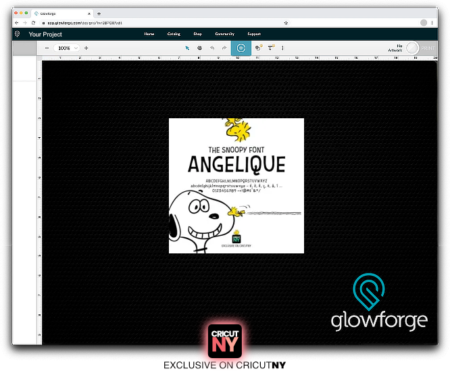Click the gray panel left of the toolbar
This screenshot has width=450, height=373.
point(25,48)
